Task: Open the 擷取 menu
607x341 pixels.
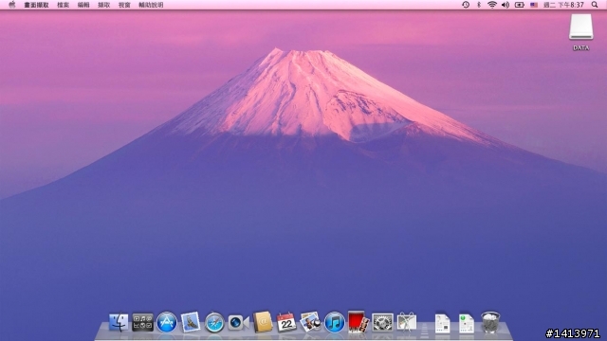Action: tap(103, 5)
